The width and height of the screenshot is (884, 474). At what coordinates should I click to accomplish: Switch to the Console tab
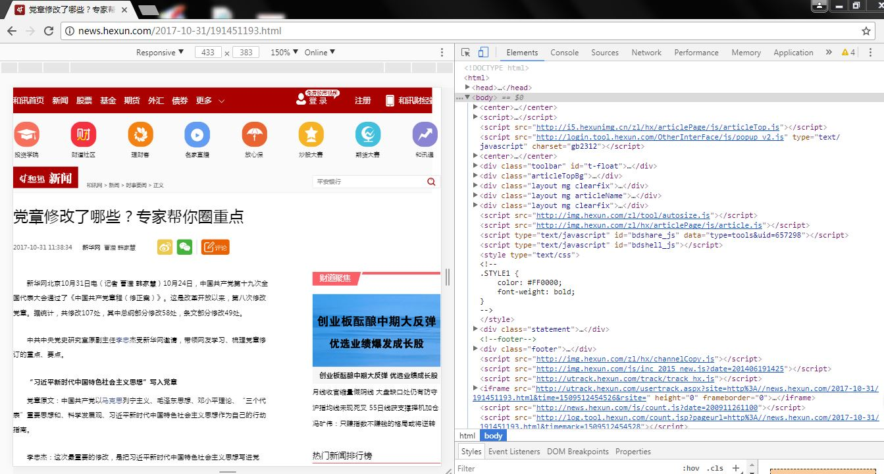pos(564,53)
